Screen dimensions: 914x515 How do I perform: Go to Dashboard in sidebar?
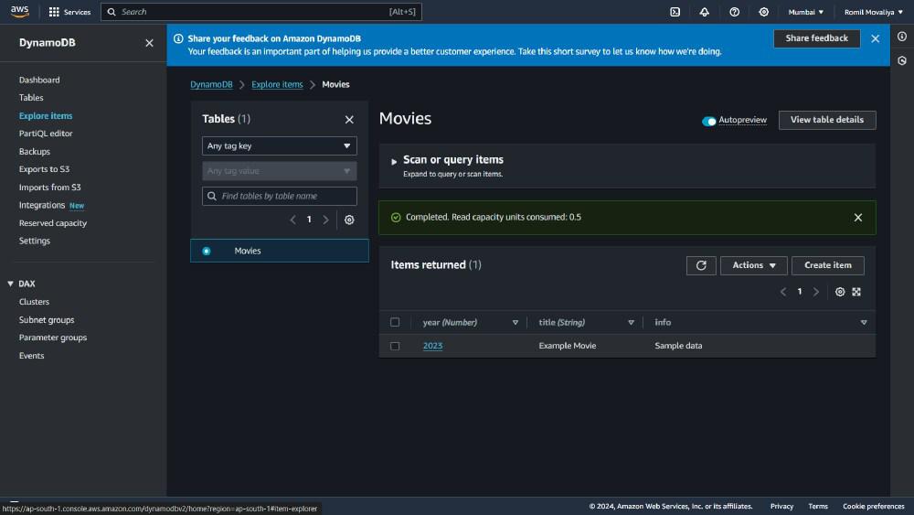[x=39, y=80]
